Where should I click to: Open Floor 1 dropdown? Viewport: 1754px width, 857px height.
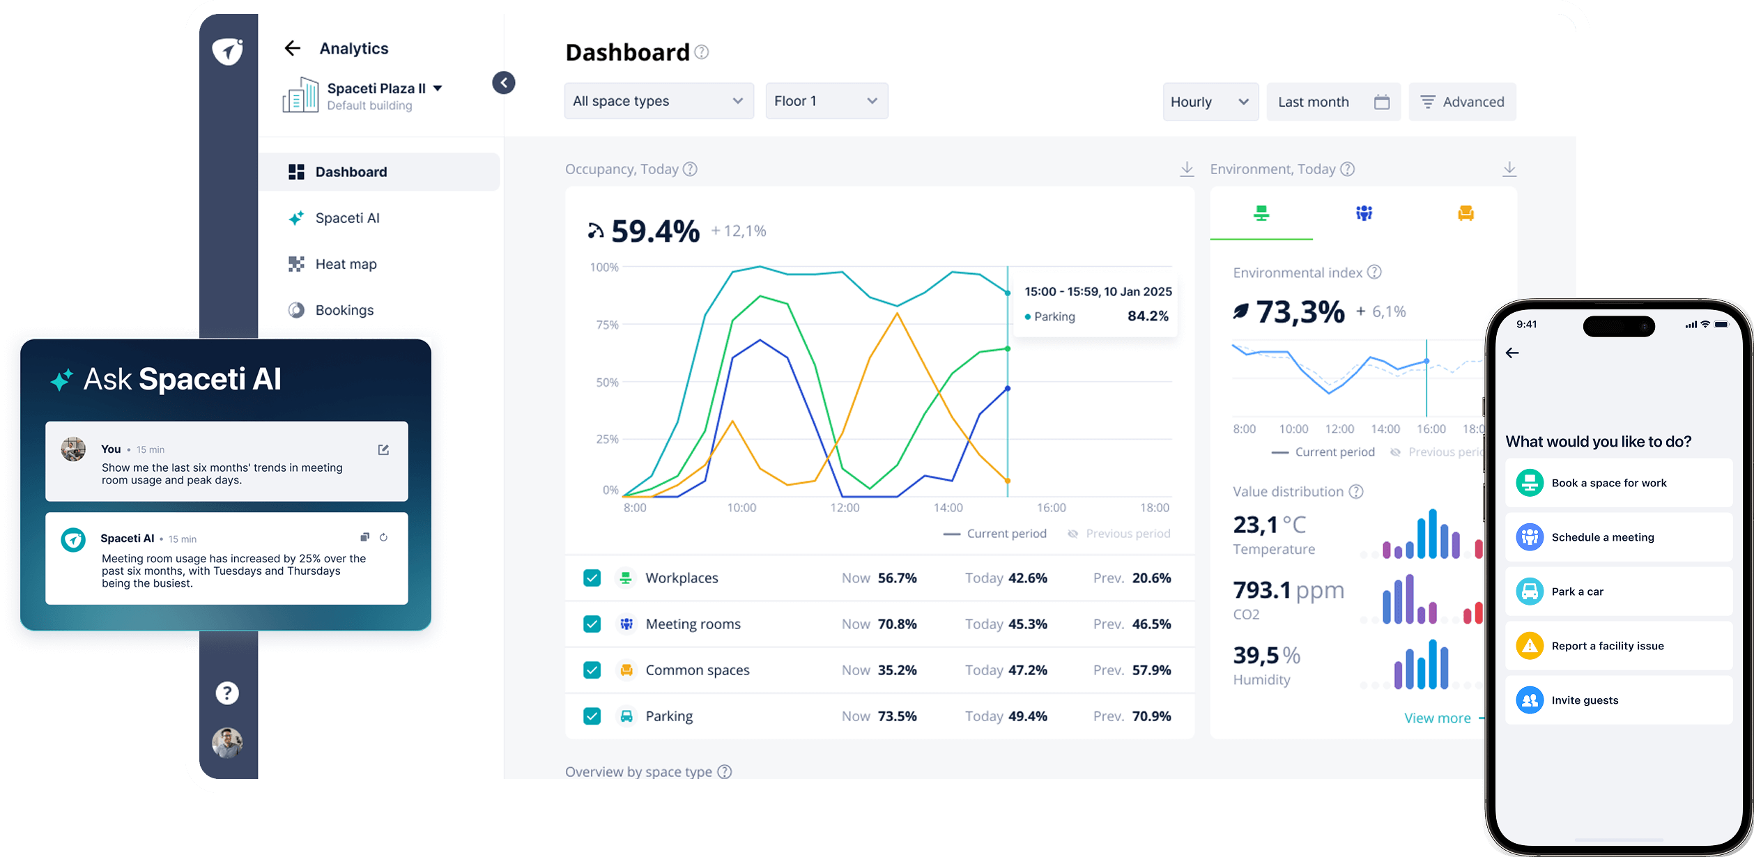coord(826,101)
